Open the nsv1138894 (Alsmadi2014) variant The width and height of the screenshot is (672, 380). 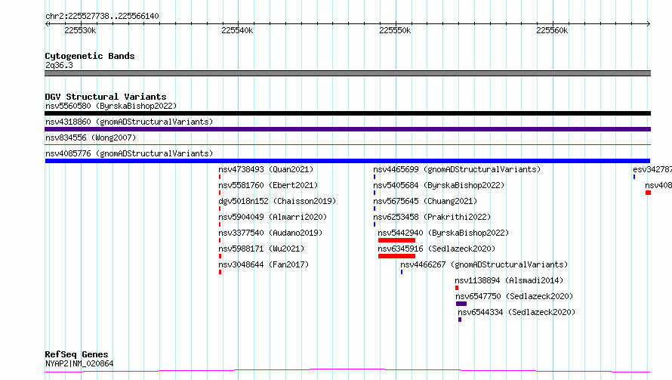coord(509,280)
